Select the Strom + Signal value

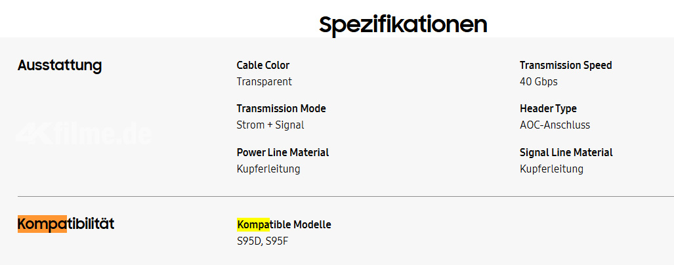[270, 125]
